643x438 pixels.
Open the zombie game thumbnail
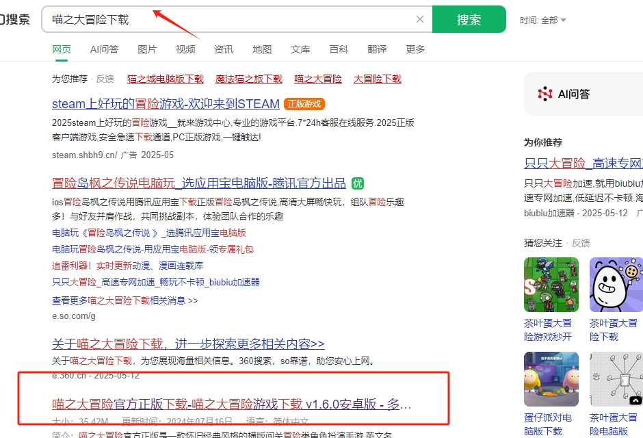551,285
